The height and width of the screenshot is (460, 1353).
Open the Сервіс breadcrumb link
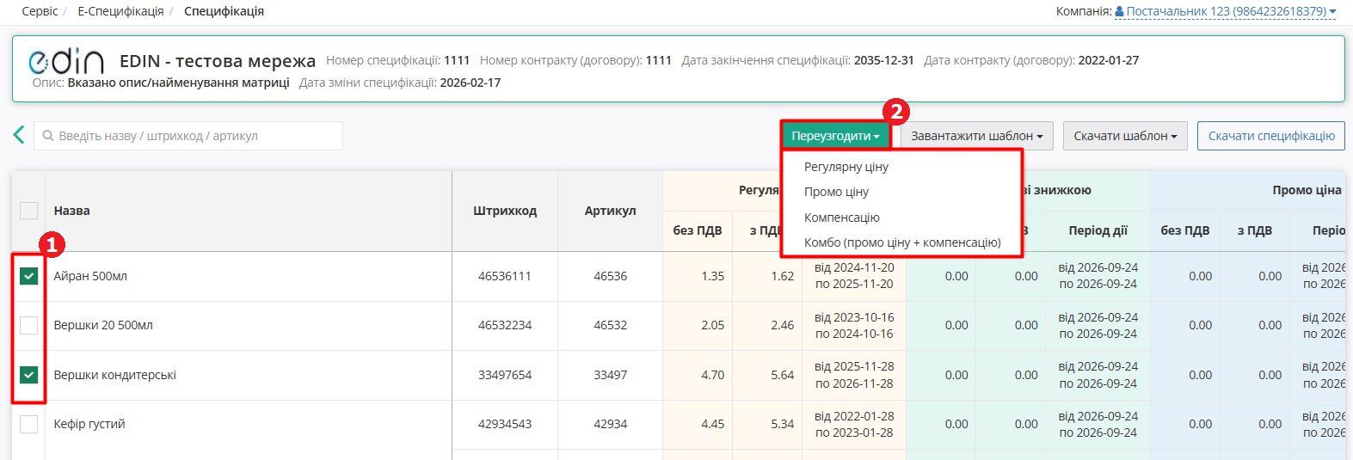pyautogui.click(x=40, y=11)
